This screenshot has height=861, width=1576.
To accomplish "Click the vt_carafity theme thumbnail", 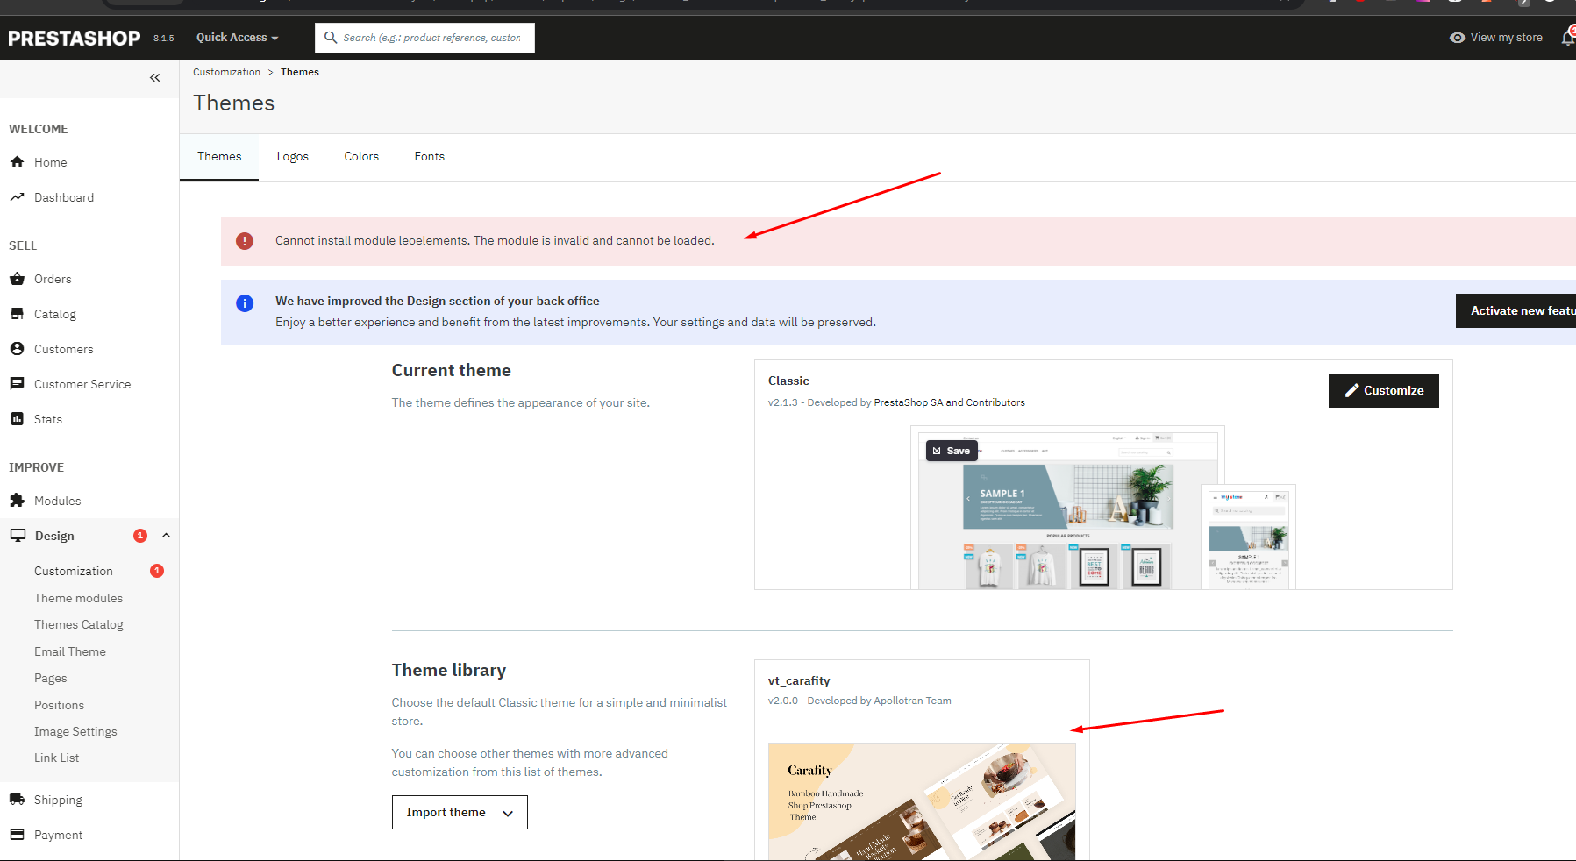I will 922,801.
